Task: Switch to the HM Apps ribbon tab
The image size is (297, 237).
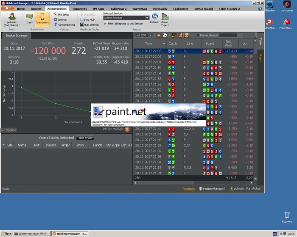Action: [98, 9]
